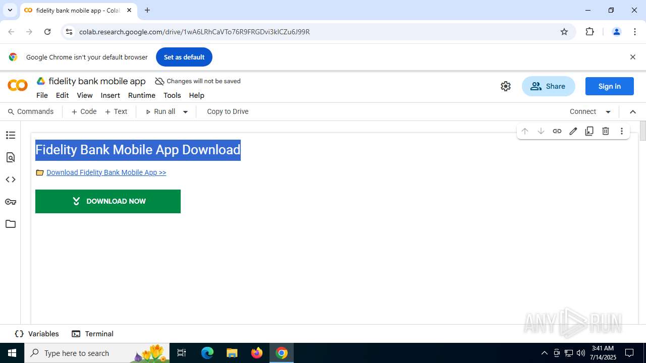646x363 pixels.
Task: Open the Windows Start menu
Action: click(x=12, y=353)
